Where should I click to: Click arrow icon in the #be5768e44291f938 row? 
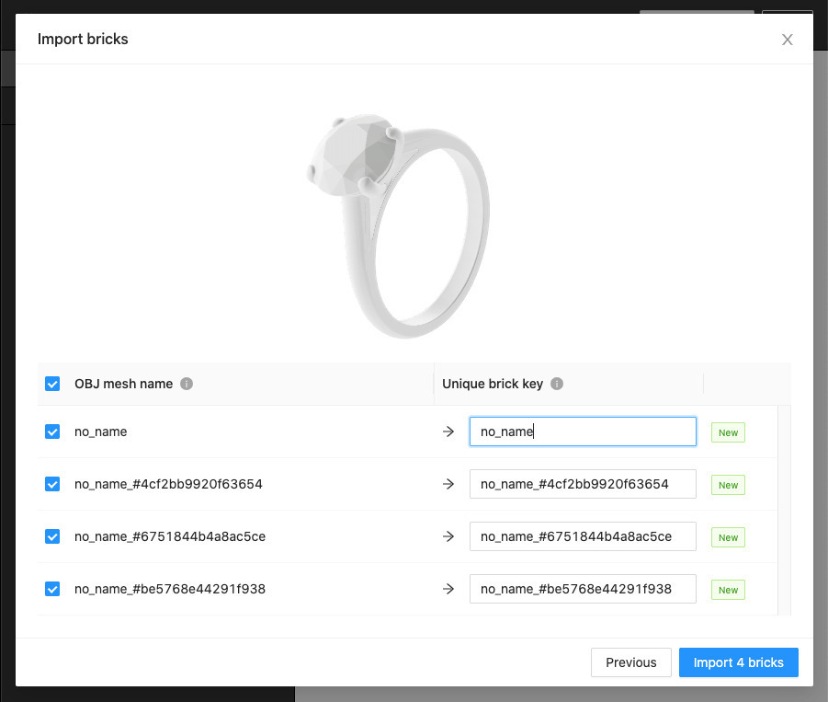[x=448, y=589]
